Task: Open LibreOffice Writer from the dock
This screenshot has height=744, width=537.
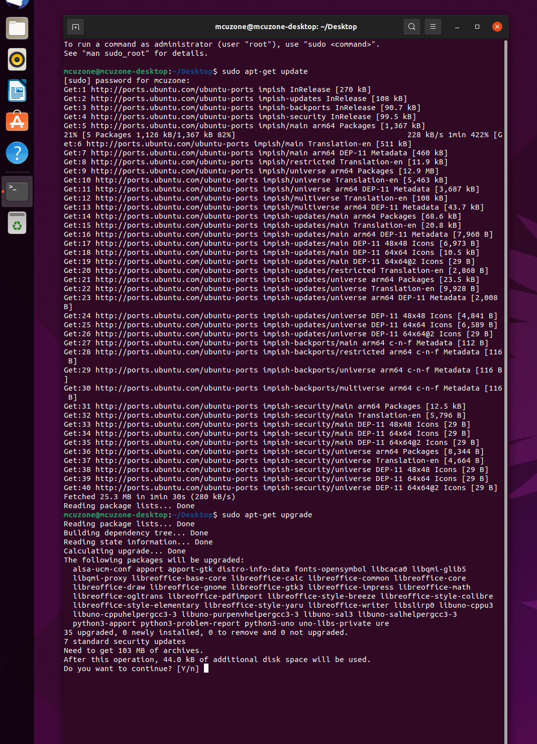Action: coord(17,90)
